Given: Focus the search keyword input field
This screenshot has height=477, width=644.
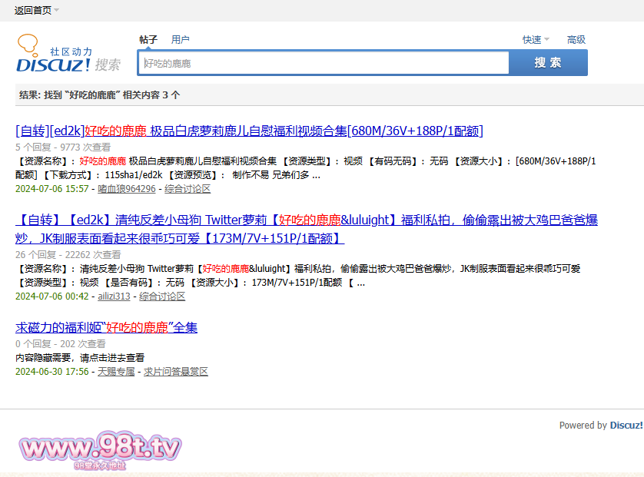Looking at the screenshot, I should click(324, 63).
